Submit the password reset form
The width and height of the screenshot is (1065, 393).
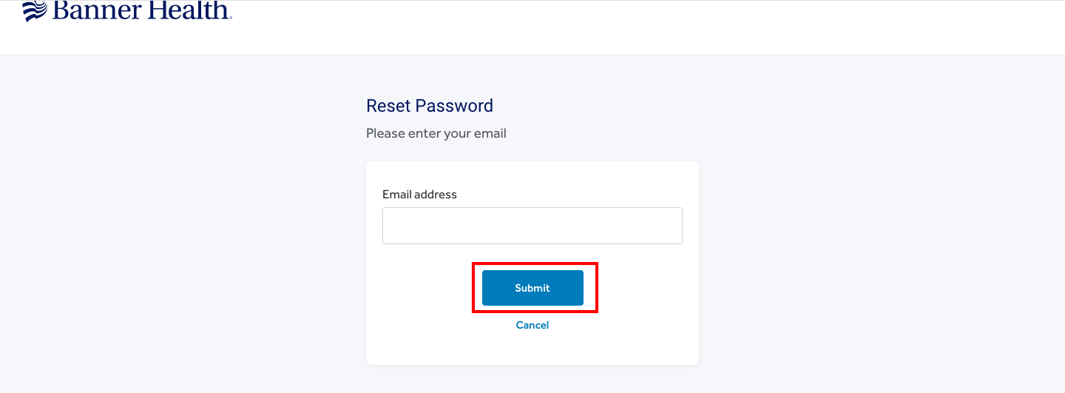[x=532, y=288]
